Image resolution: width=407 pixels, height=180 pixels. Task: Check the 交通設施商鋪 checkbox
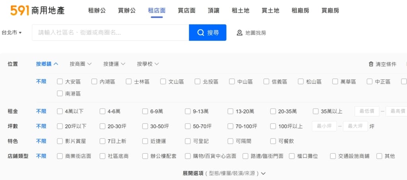pos(333,156)
